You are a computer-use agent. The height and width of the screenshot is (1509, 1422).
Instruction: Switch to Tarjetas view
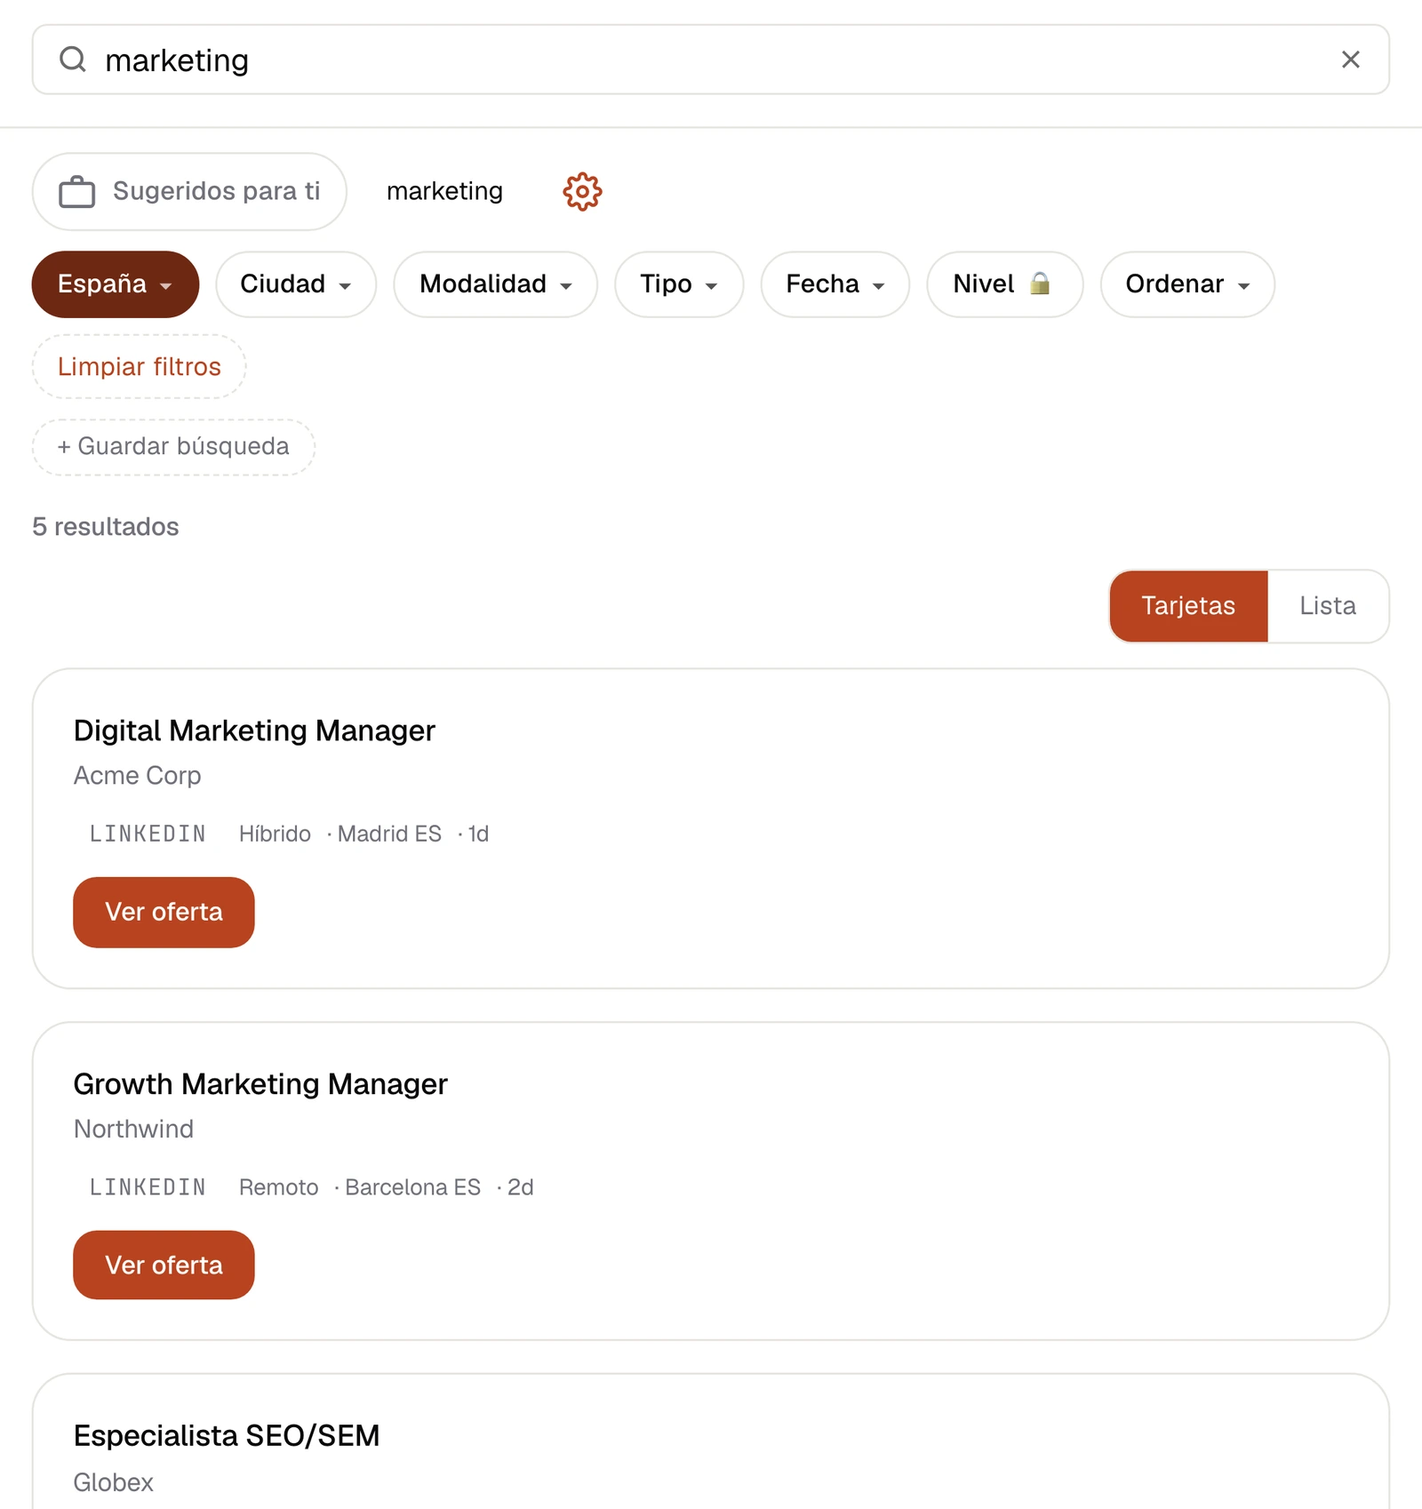pyautogui.click(x=1188, y=606)
